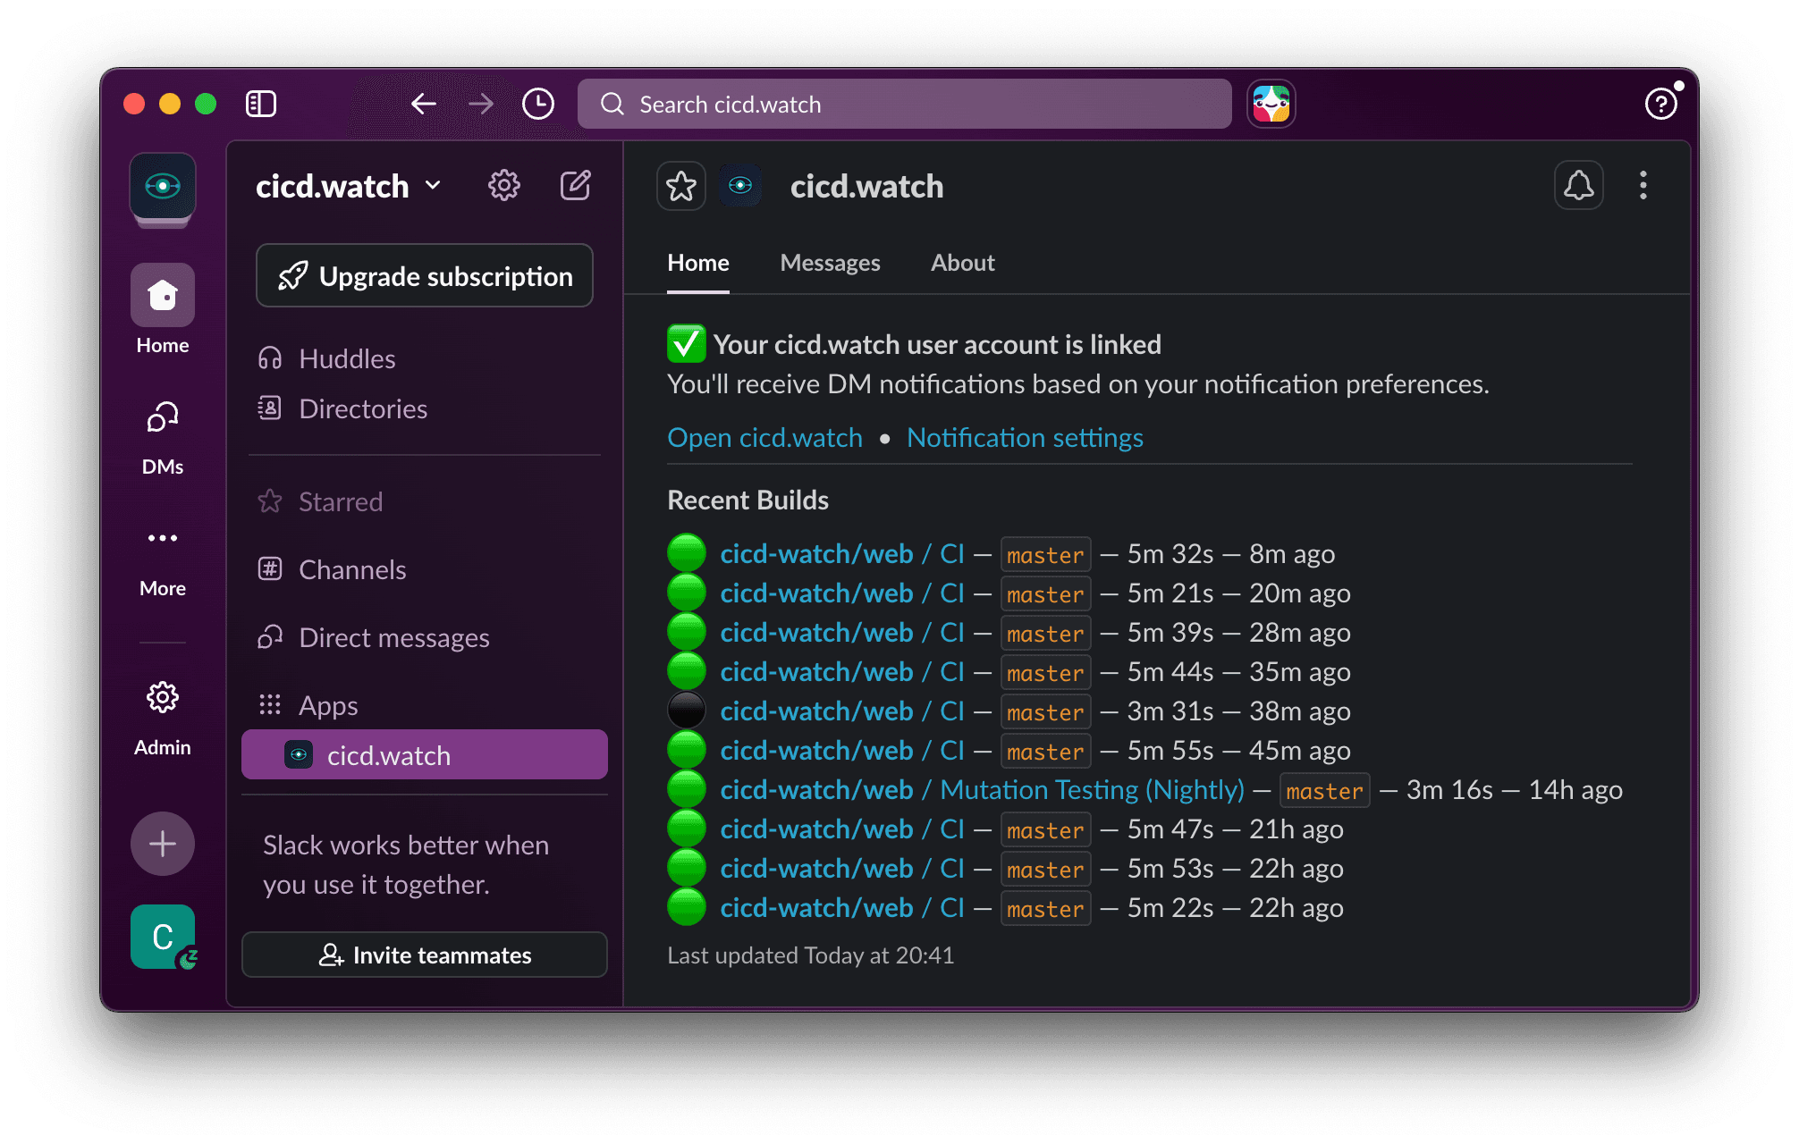Viewport: 1799px width, 1144px height.
Task: Switch to the Messages tab
Action: coord(830,262)
